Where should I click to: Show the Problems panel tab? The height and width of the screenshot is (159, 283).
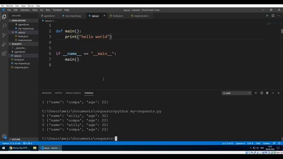[x=46, y=93]
